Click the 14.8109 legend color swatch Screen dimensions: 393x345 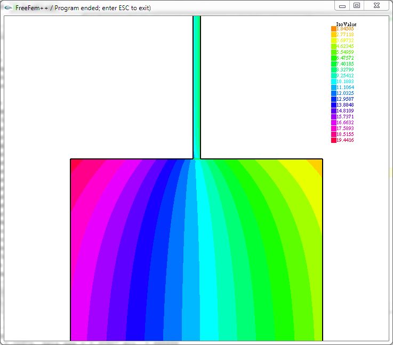(334, 111)
